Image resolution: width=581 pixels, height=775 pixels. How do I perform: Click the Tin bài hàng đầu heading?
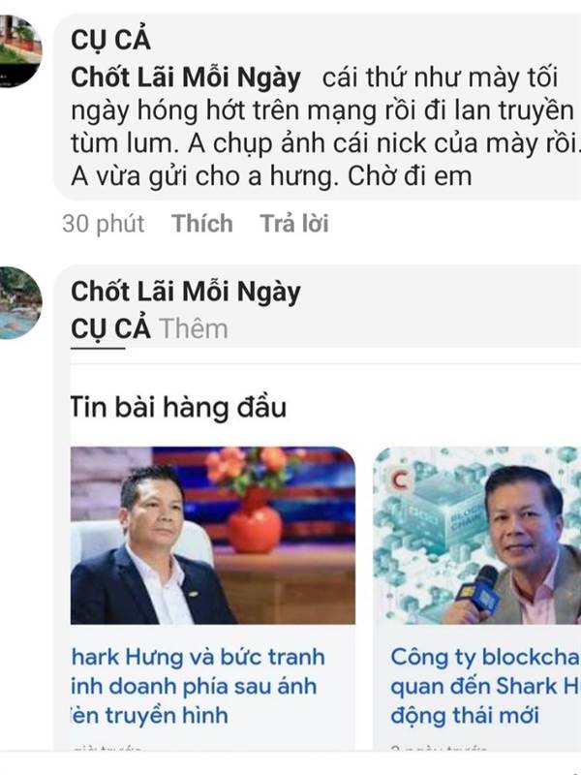tap(178, 408)
